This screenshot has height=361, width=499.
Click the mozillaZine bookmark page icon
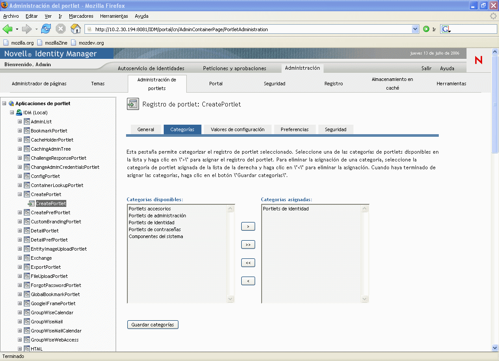coord(40,42)
